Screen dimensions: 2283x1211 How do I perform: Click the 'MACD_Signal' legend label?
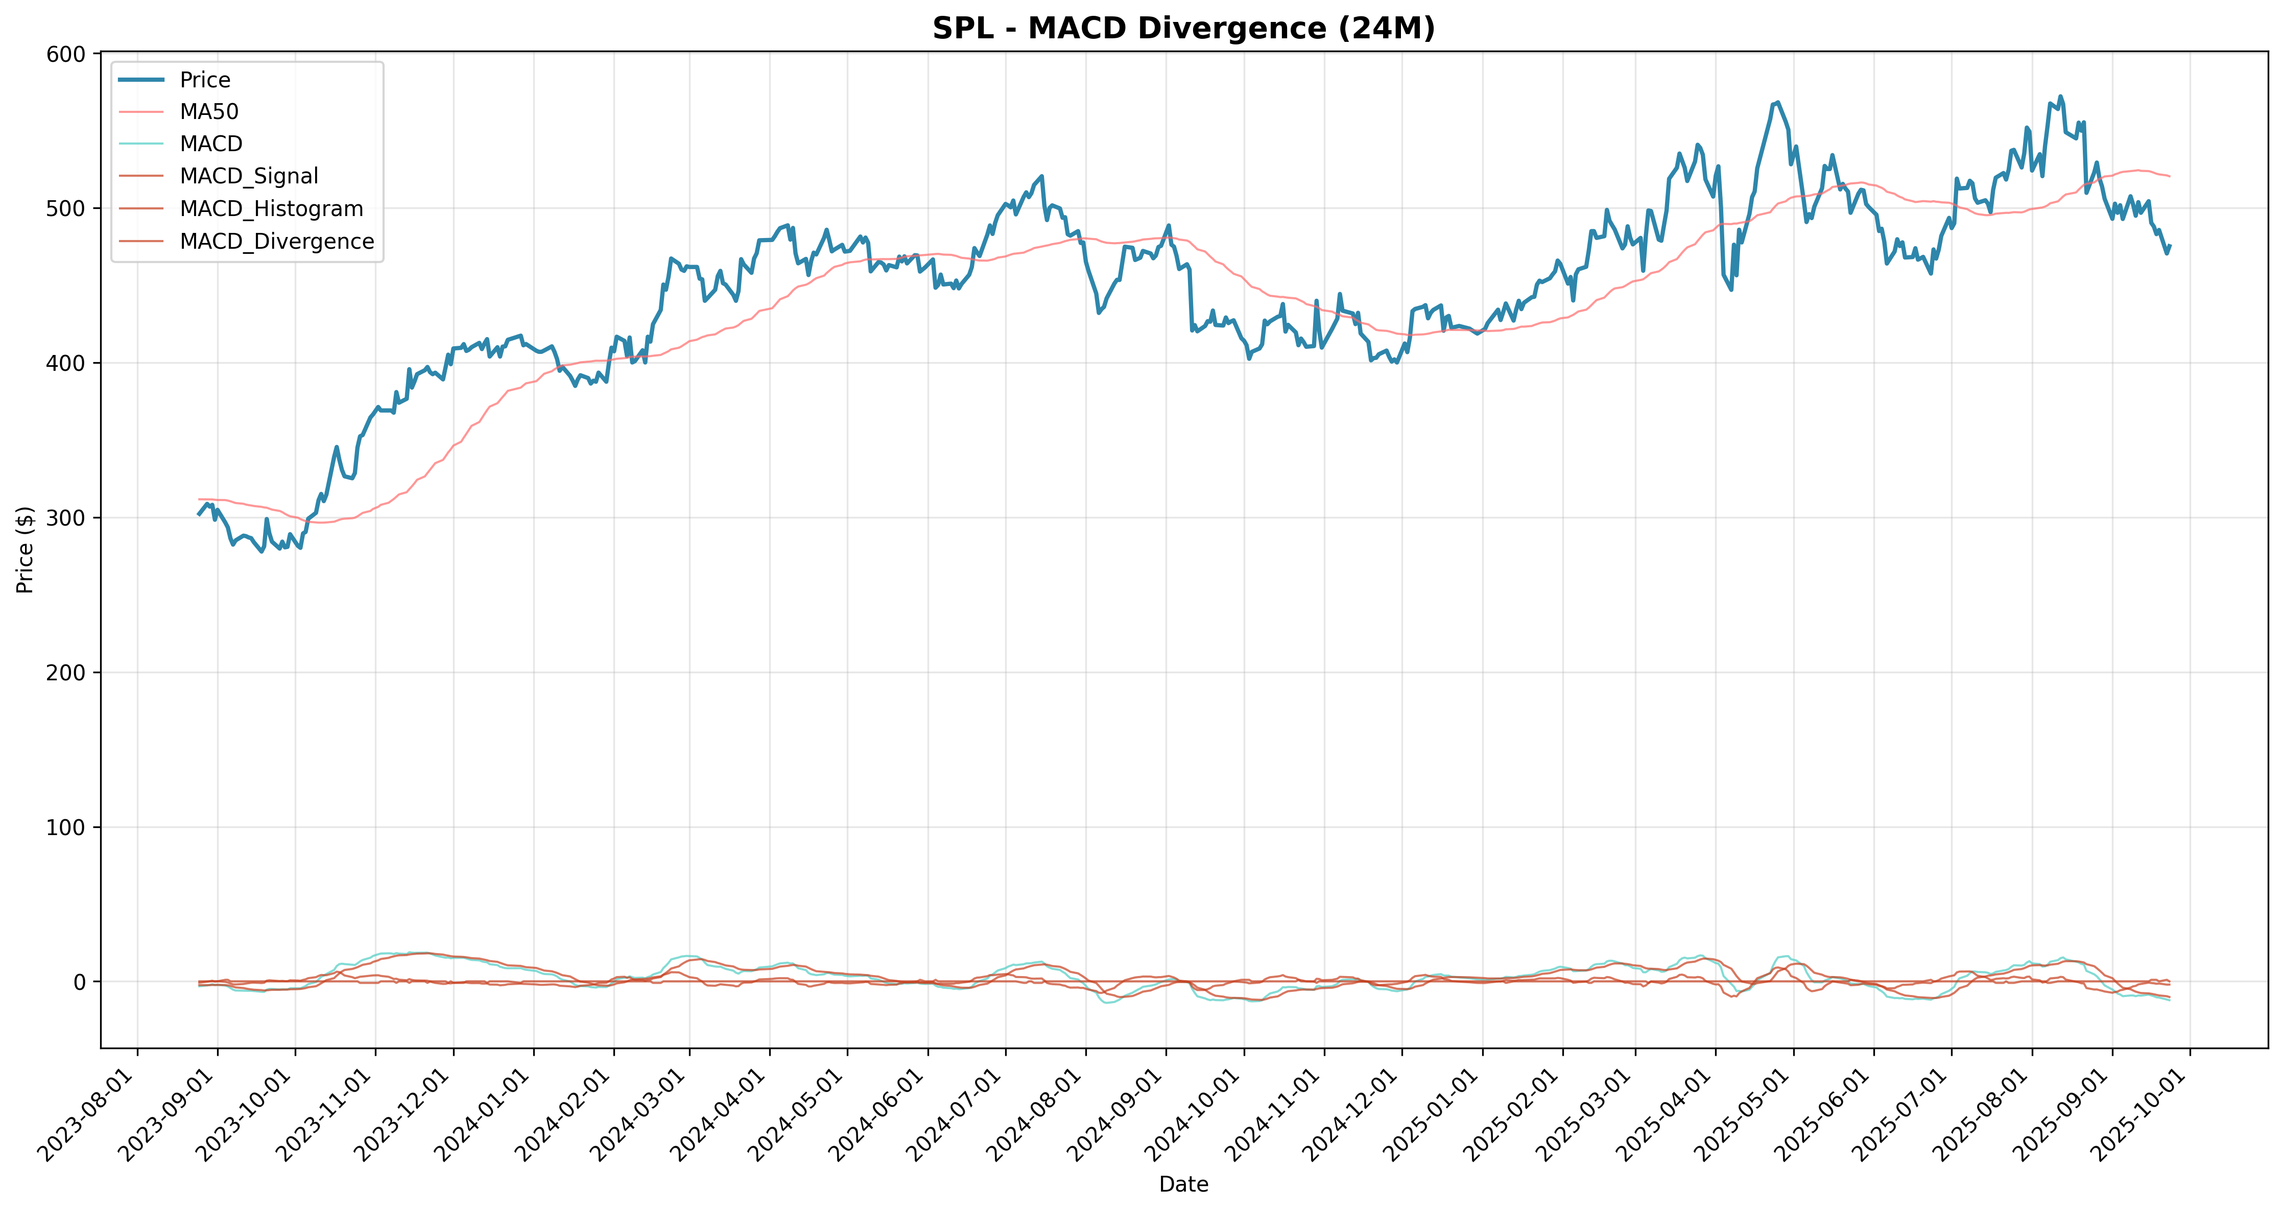249,176
